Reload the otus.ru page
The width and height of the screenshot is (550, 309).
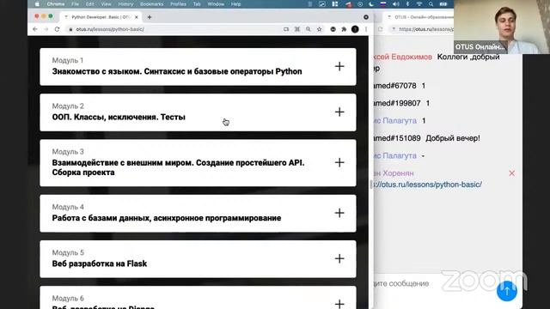pyautogui.click(x=57, y=29)
